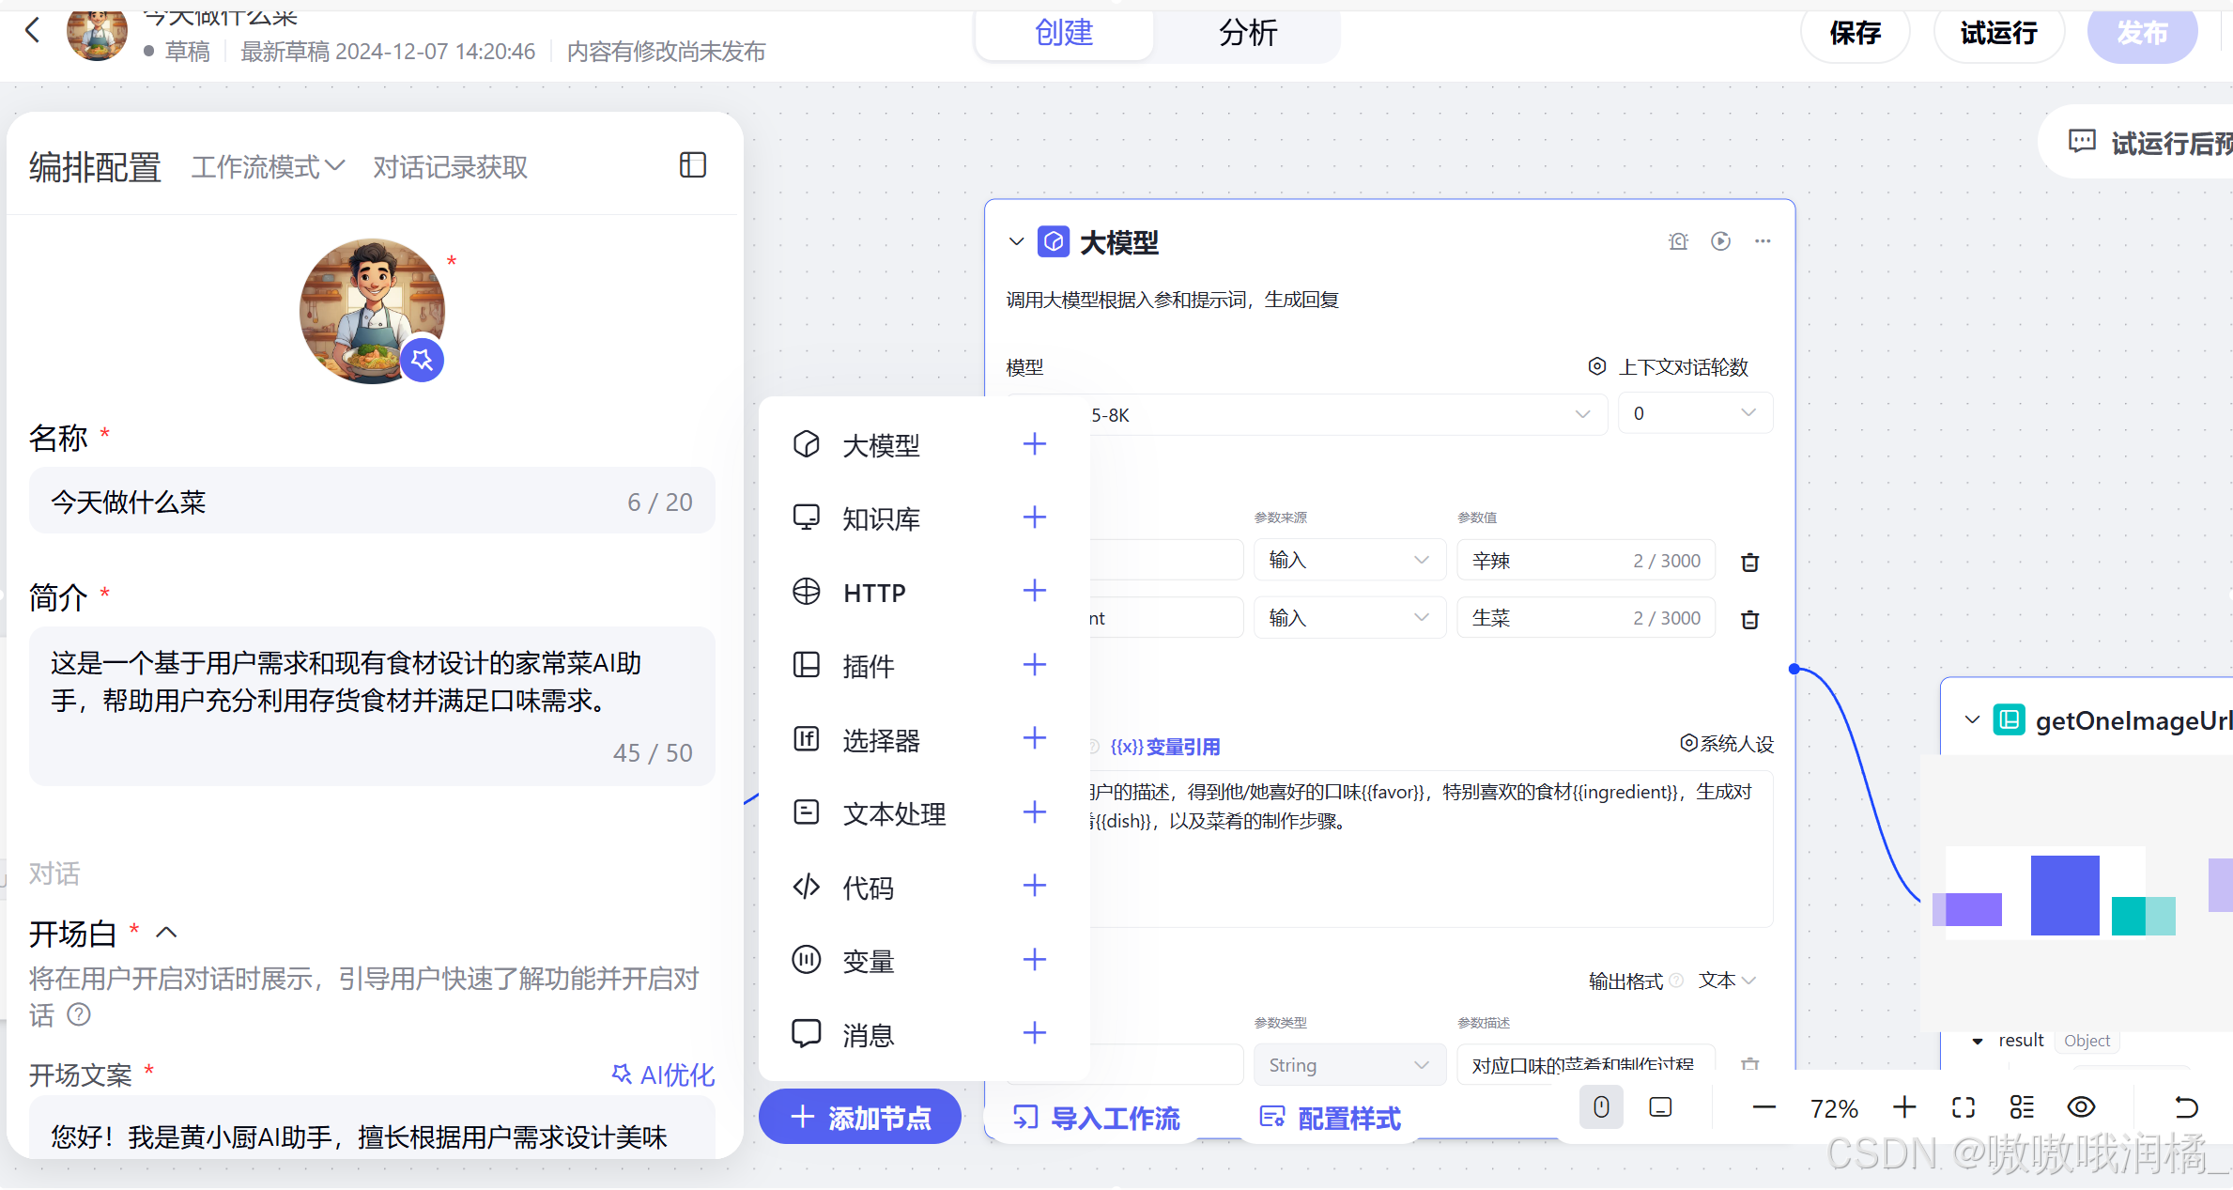The height and width of the screenshot is (1190, 2233).
Task: Click the 试运行 button
Action: 1998,33
